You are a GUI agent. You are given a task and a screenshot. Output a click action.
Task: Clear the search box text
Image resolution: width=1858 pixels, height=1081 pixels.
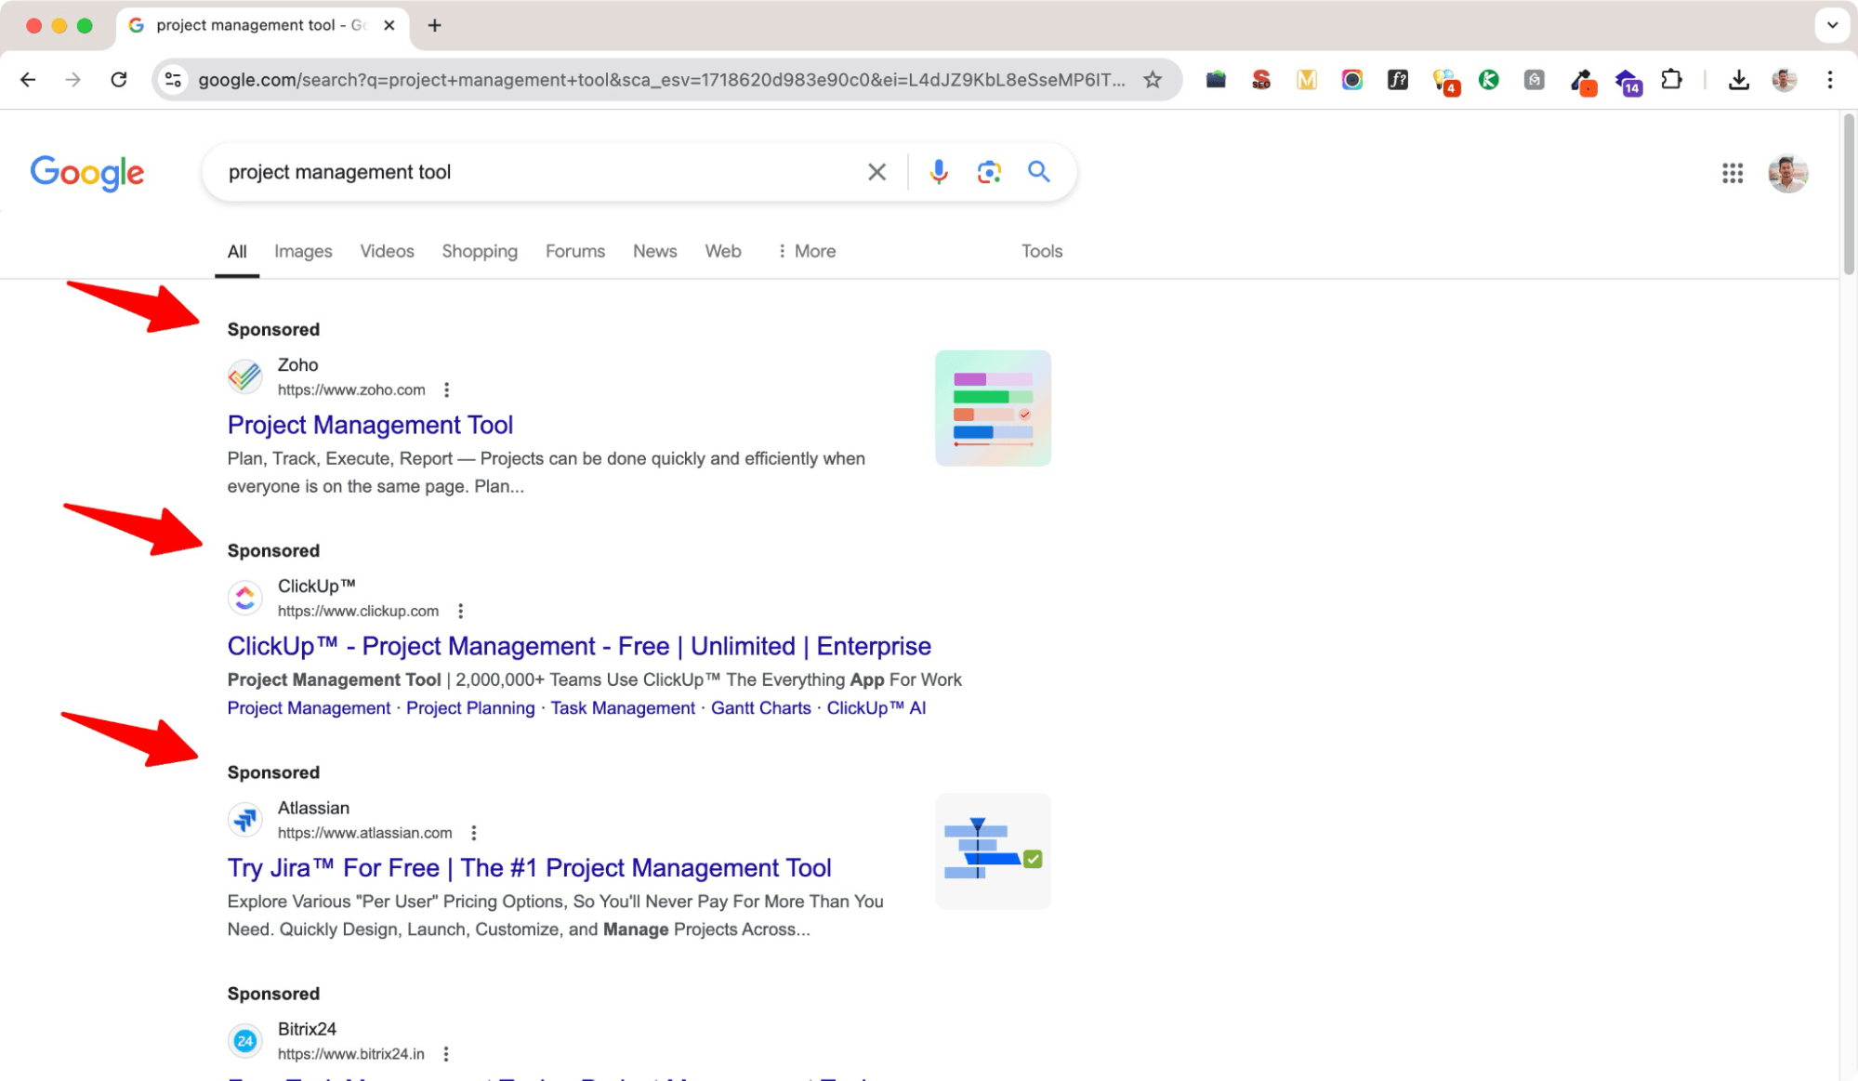pos(876,172)
